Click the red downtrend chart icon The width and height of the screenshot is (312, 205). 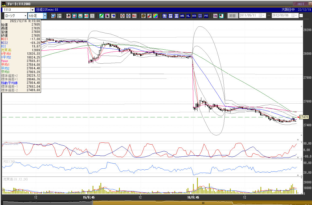[69, 16]
